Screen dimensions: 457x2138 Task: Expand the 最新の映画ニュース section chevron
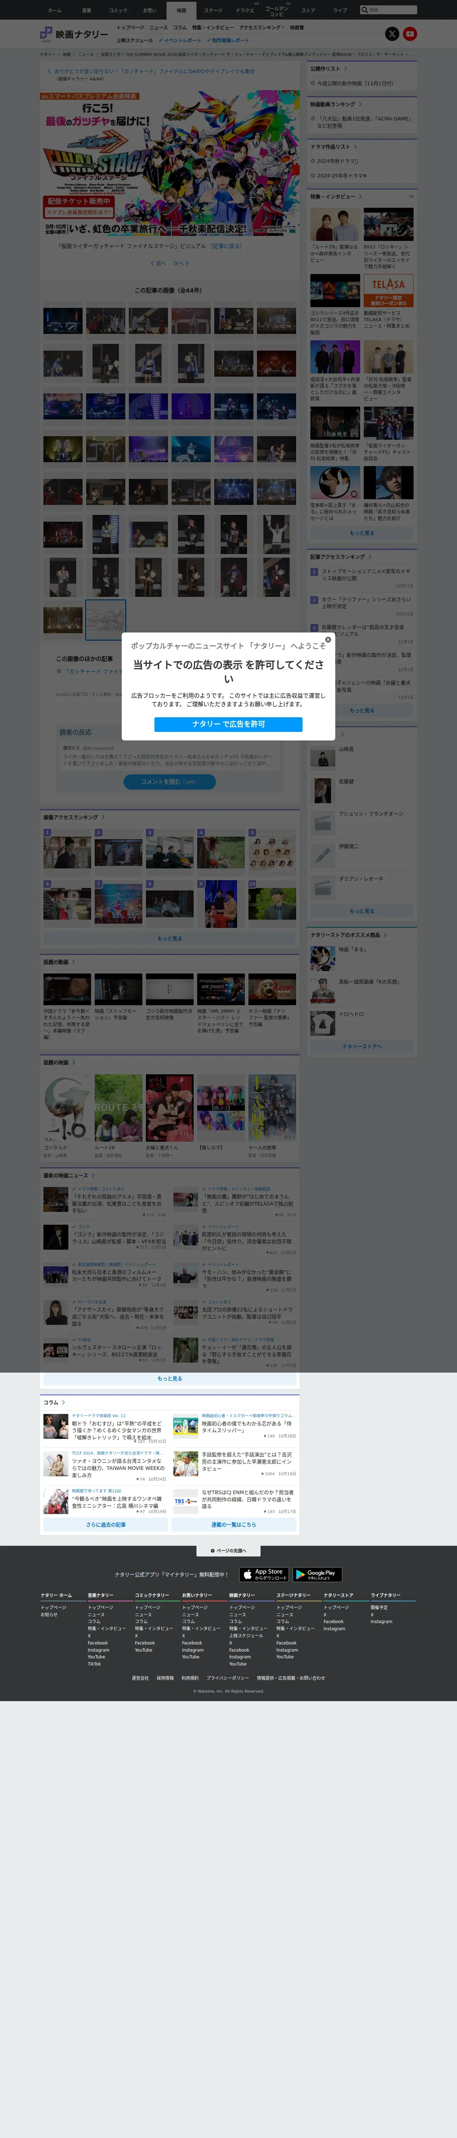click(93, 1175)
